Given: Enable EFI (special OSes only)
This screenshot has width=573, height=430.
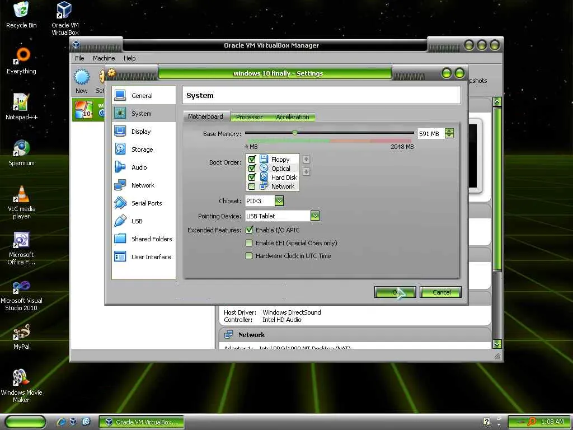Looking at the screenshot, I should [249, 243].
